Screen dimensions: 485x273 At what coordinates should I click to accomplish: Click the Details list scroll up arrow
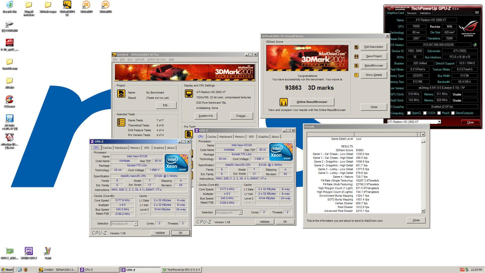pyautogui.click(x=423, y=134)
